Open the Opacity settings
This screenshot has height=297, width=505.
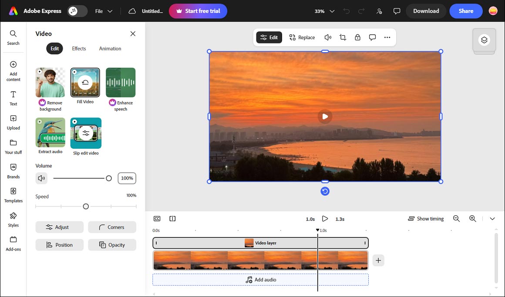click(112, 245)
